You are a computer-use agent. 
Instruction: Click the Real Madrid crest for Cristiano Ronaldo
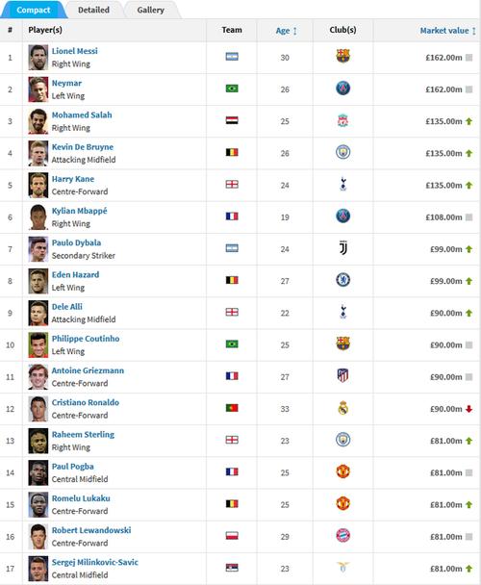coord(342,408)
